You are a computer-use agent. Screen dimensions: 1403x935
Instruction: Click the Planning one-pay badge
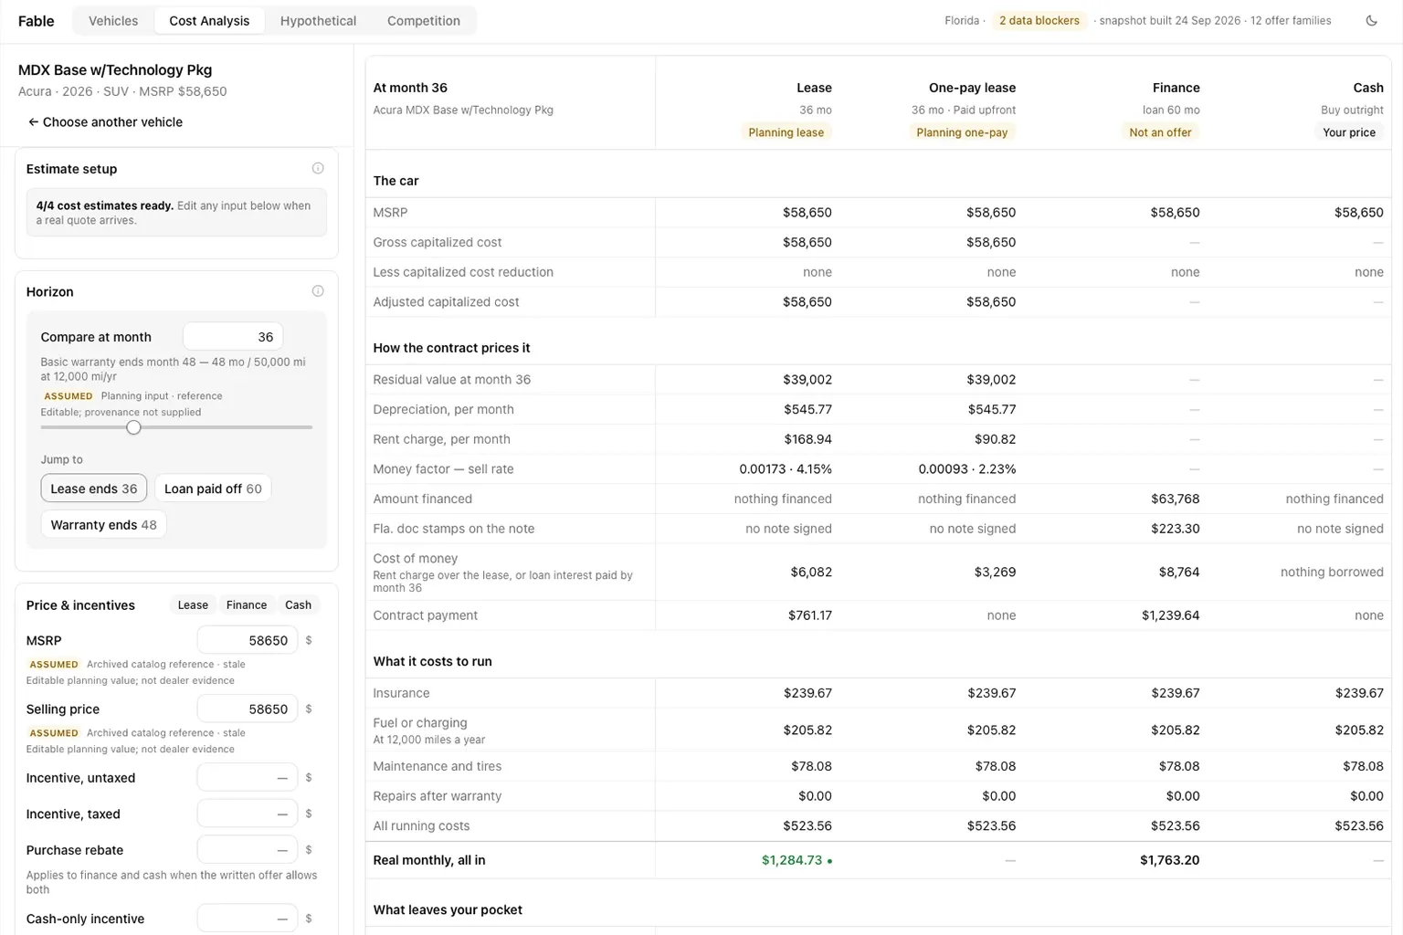(962, 132)
